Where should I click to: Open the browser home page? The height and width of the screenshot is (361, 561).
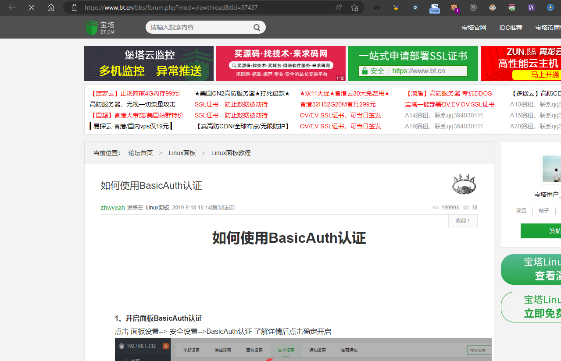click(51, 7)
